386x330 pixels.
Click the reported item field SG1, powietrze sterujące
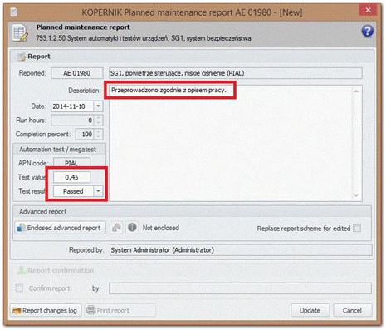click(235, 73)
